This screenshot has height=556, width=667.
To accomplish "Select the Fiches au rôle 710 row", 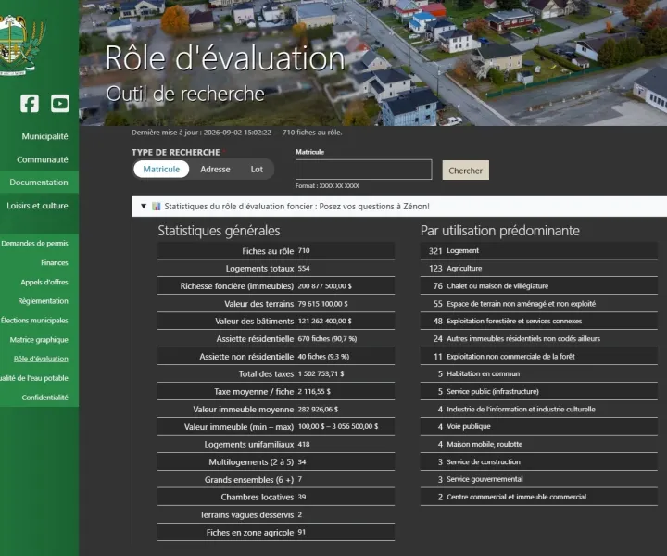I will coord(276,251).
